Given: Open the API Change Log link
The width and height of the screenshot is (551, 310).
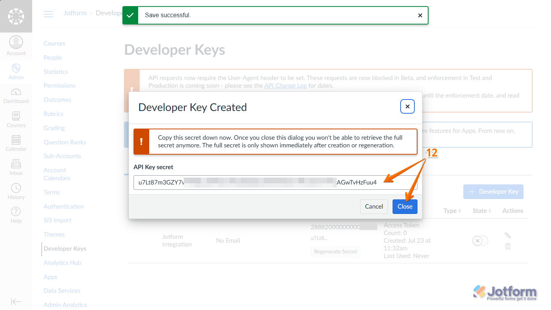Looking at the screenshot, I should 285,85.
